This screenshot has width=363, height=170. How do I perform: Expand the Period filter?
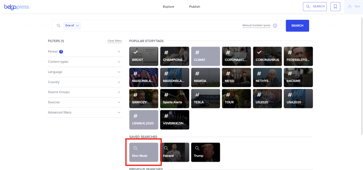tap(85, 52)
